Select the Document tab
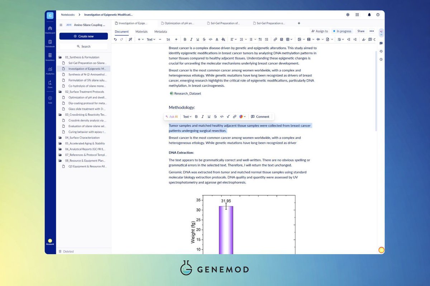430x286 pixels. [121, 31]
